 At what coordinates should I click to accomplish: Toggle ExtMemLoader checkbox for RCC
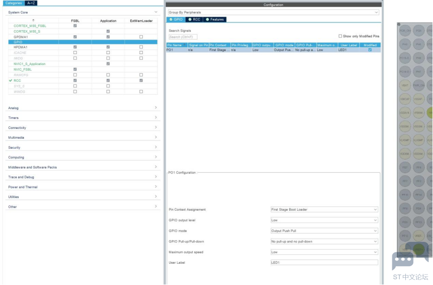click(141, 81)
